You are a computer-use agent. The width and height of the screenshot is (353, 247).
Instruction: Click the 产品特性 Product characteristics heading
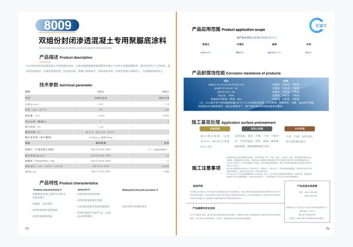[68, 183]
